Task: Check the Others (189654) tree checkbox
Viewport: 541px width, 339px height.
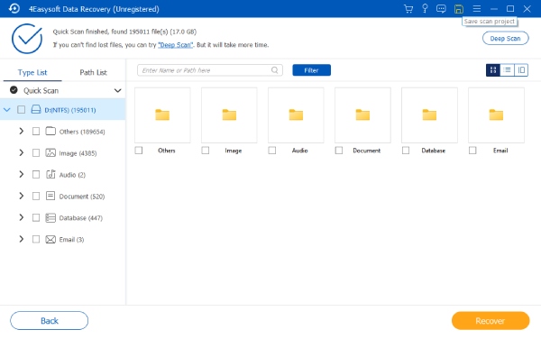Action: [x=36, y=131]
